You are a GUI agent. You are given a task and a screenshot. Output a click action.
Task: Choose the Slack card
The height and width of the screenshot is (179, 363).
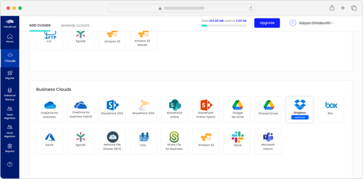point(237,141)
